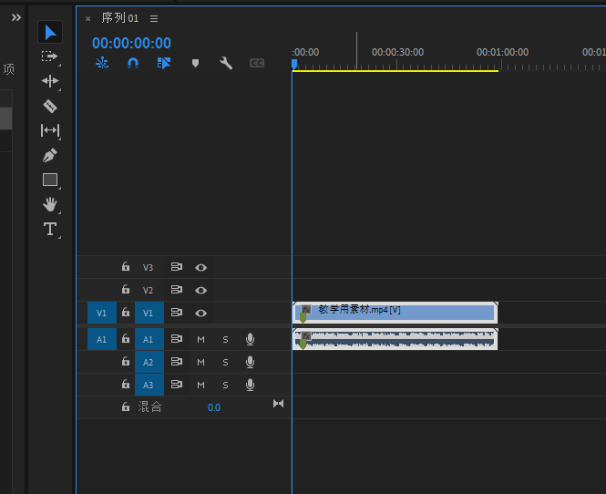This screenshot has width=606, height=494.
Task: Mute the A1 audio track
Action: click(201, 339)
